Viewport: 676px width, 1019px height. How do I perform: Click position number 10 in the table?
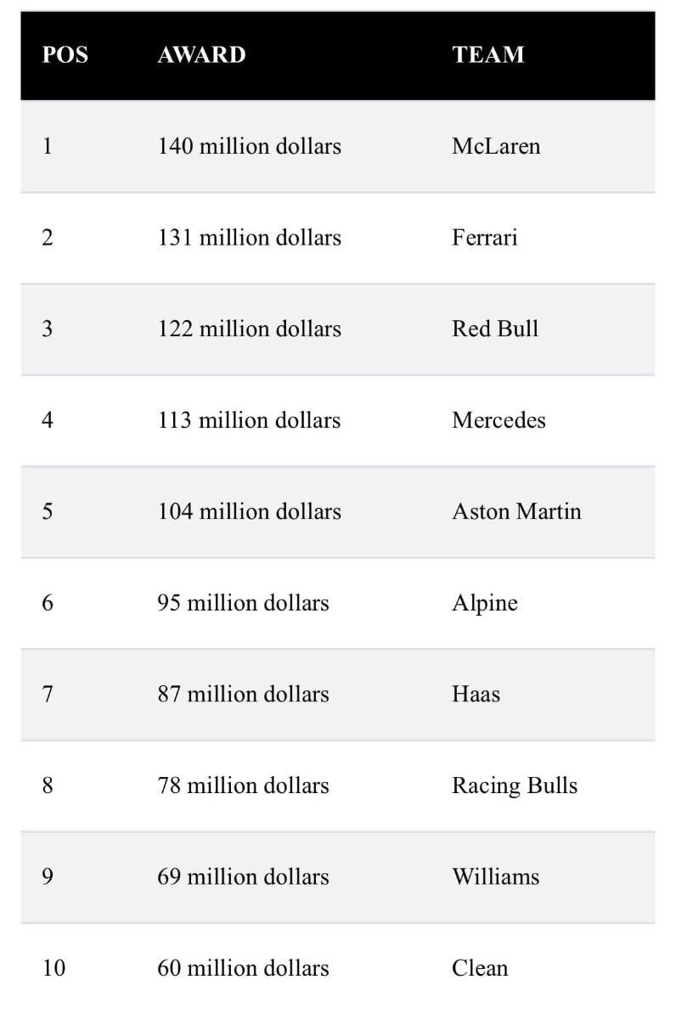point(54,968)
